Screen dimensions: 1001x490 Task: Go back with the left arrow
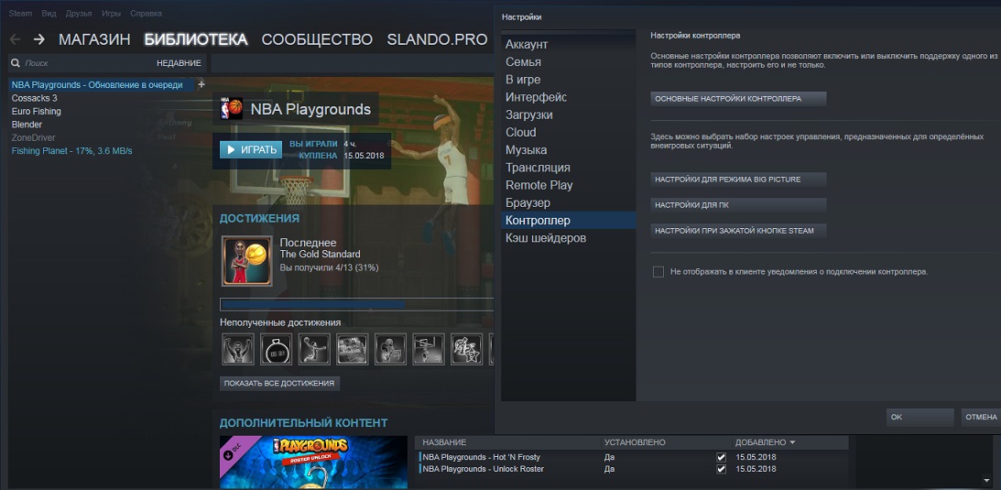pos(15,39)
